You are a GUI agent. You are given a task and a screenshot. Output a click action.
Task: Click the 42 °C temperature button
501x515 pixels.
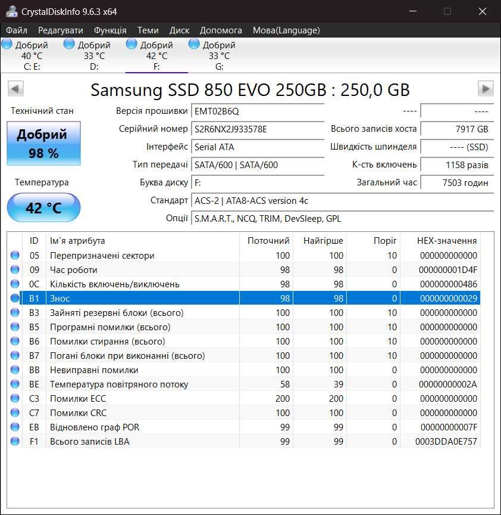coord(43,207)
